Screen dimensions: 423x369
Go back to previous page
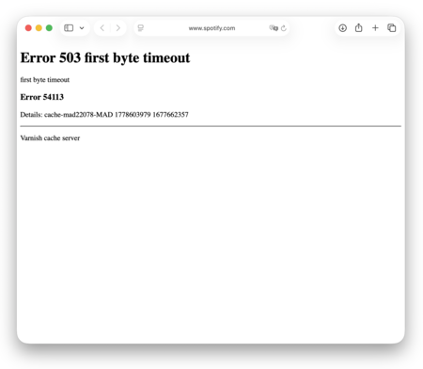102,28
